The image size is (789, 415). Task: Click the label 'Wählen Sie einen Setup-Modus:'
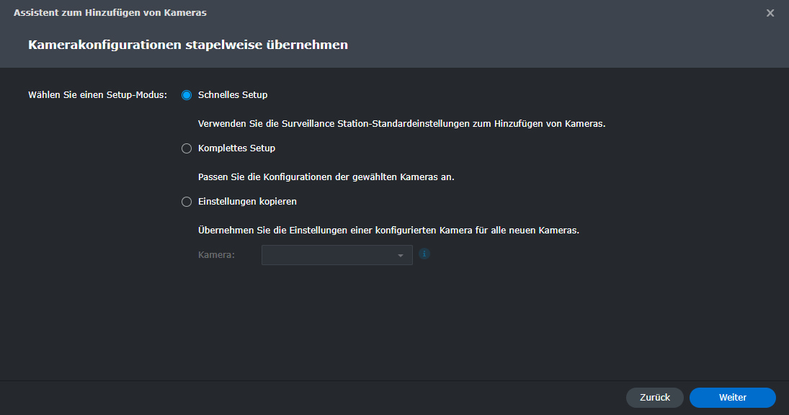97,95
